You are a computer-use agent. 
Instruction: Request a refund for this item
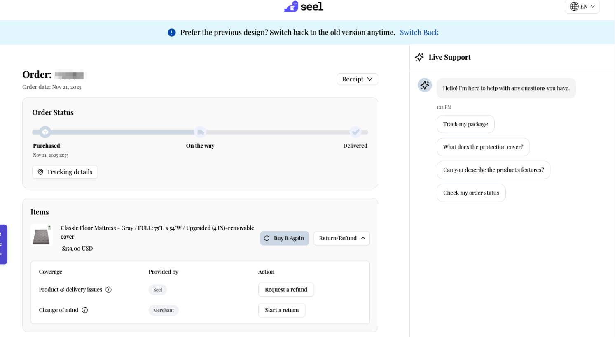(286, 290)
